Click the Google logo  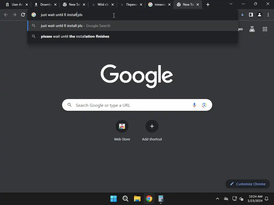click(x=137, y=76)
